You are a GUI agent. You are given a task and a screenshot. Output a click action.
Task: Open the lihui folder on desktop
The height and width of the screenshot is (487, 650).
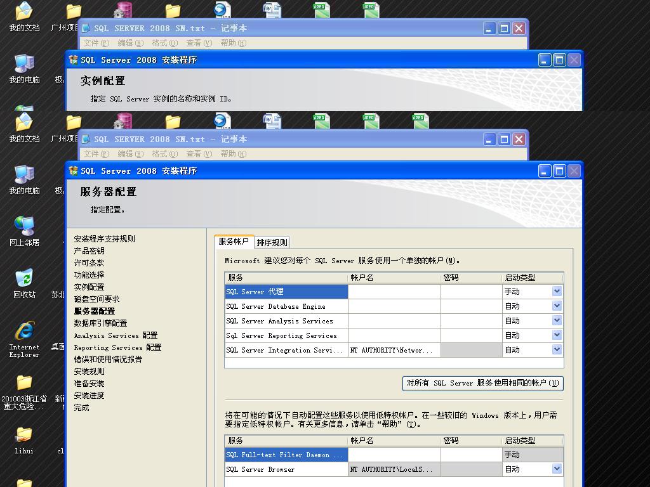(24, 435)
